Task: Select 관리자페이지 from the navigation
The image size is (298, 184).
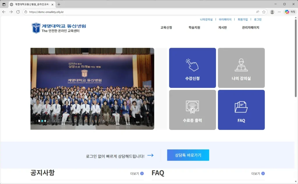Action: point(251,27)
